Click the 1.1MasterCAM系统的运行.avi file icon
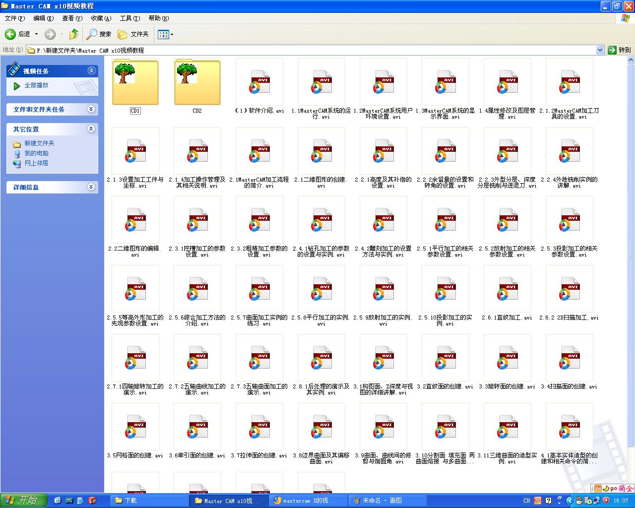 tap(321, 82)
